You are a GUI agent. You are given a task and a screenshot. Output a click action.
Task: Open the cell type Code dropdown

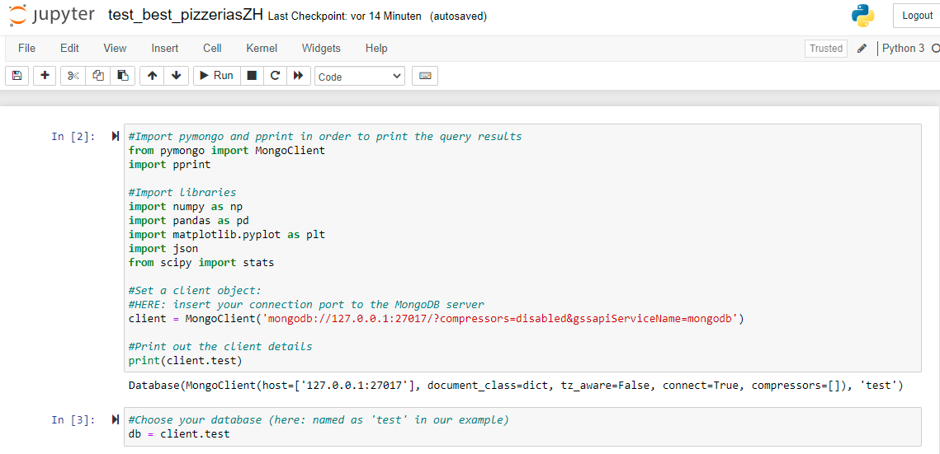[x=360, y=76]
